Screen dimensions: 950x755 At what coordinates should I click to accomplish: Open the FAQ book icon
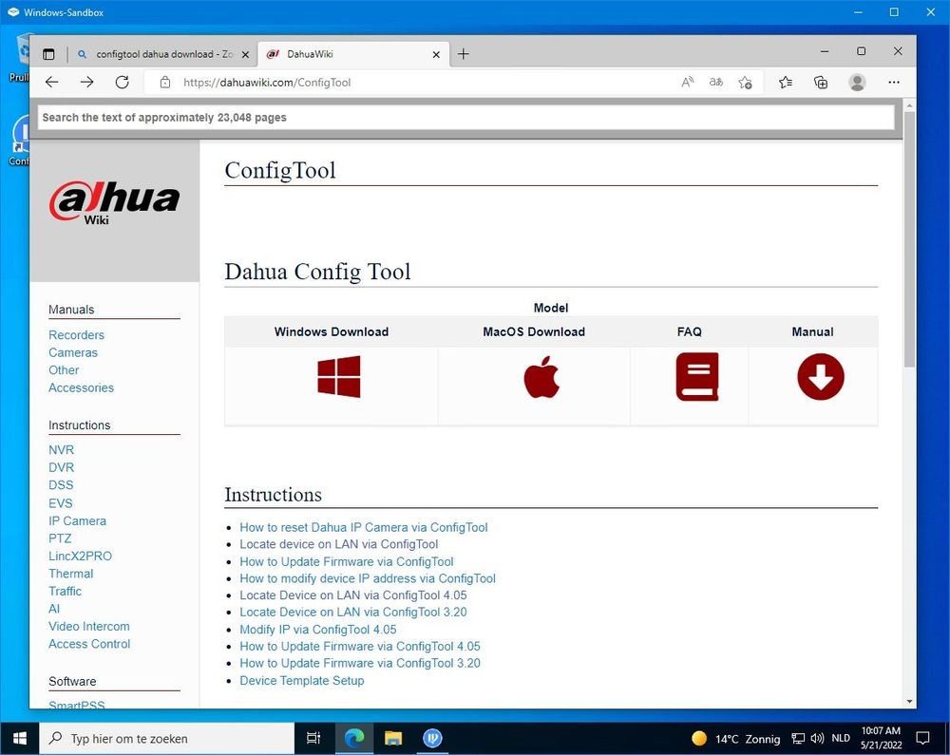coord(696,377)
